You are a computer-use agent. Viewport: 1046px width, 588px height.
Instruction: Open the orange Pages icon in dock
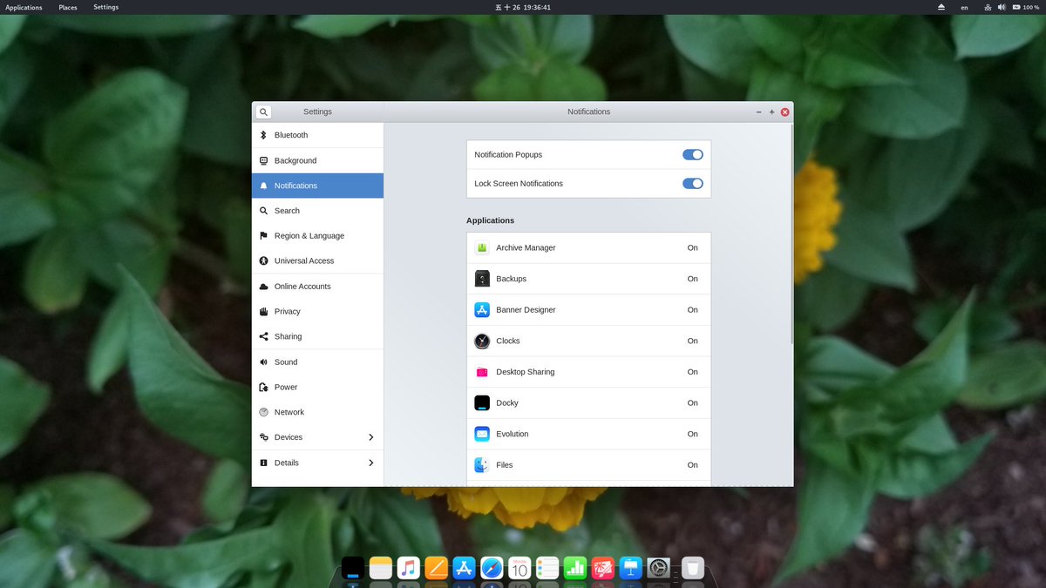pyautogui.click(x=436, y=568)
